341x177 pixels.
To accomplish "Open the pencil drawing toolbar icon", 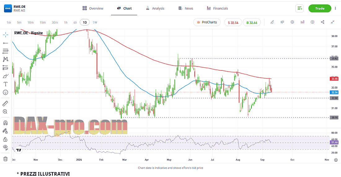I will click(x=272, y=22).
